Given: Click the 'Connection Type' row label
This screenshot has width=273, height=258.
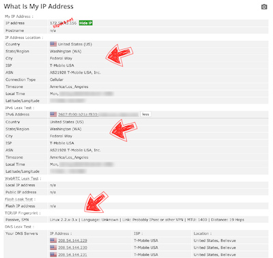Looking at the screenshot, I should [20, 80].
